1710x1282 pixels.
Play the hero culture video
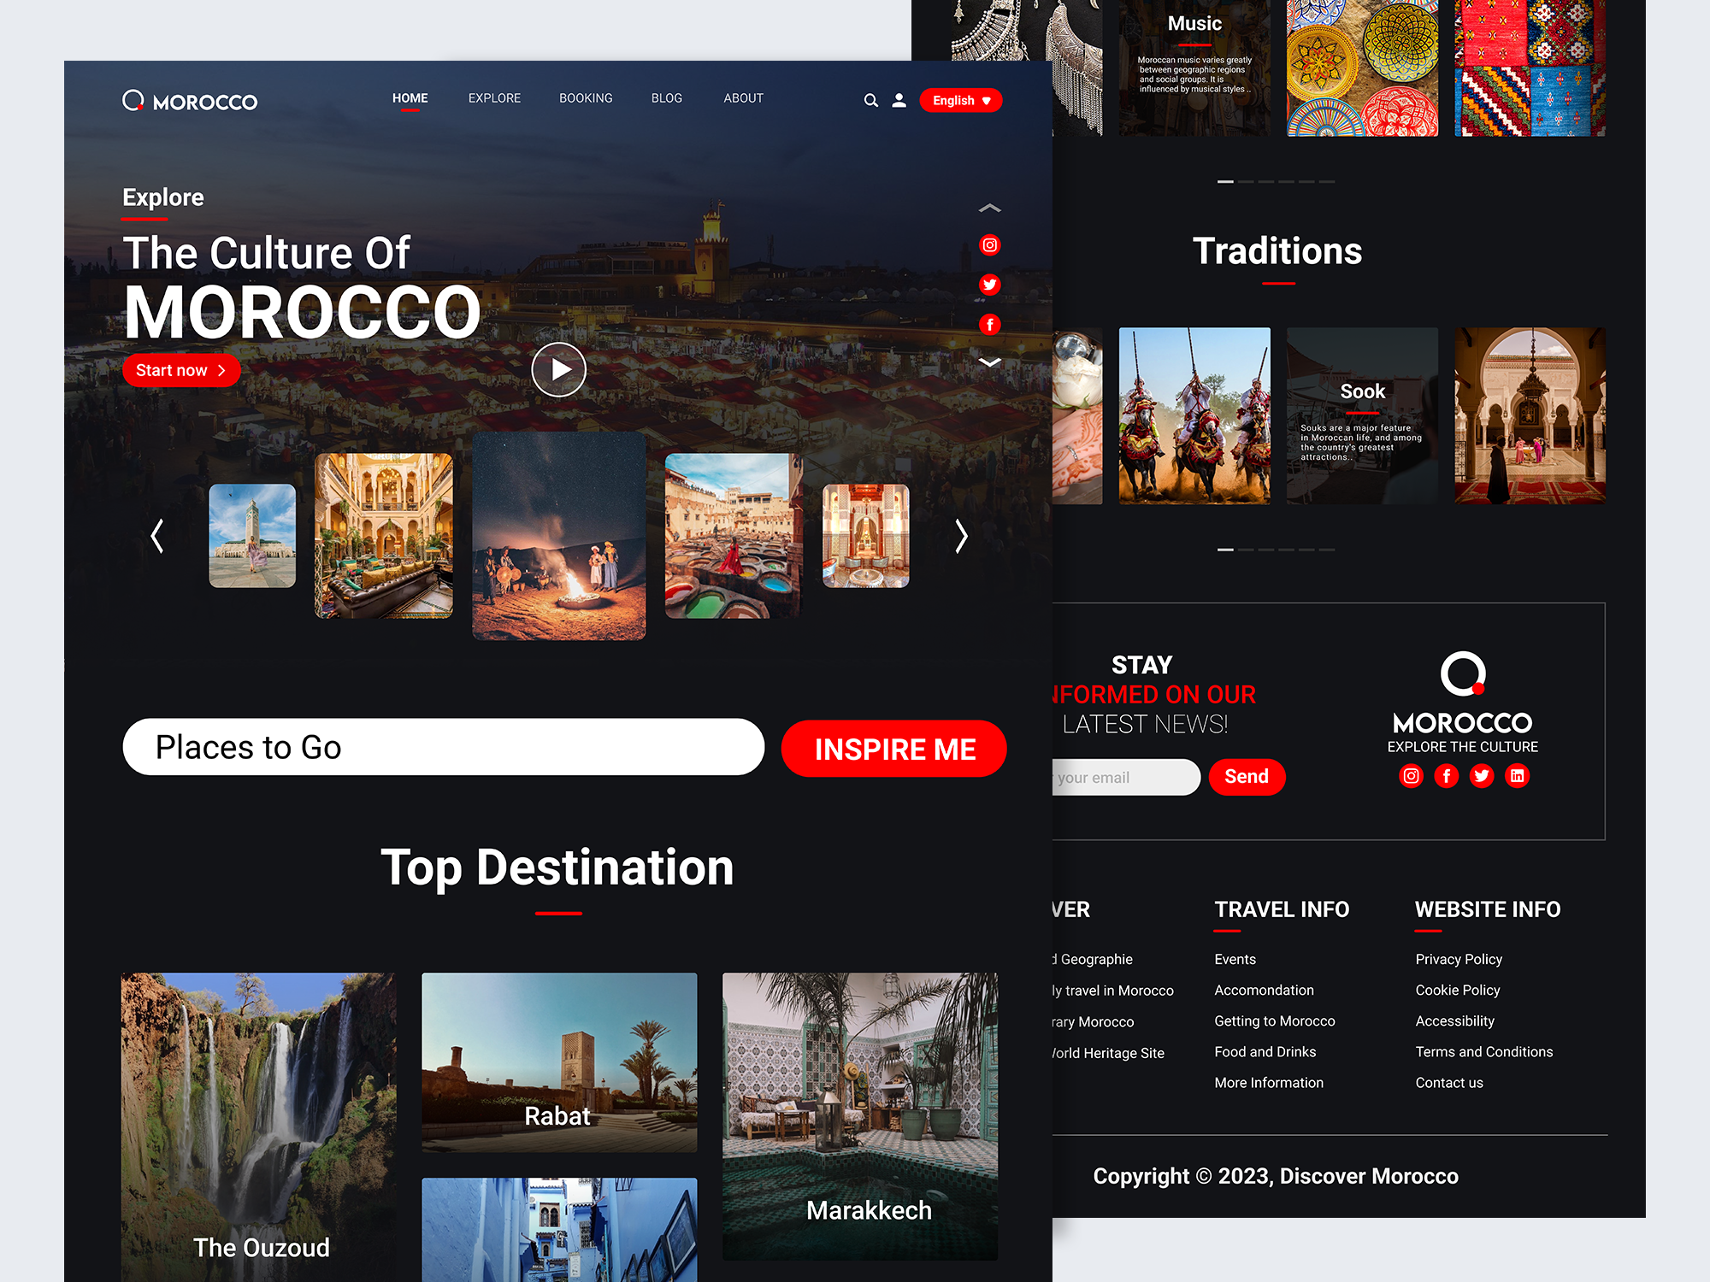click(x=558, y=369)
